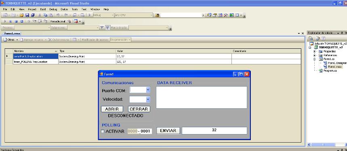Open the Otros resource type dropdown

[11, 40]
